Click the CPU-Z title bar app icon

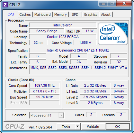click(5, 5)
